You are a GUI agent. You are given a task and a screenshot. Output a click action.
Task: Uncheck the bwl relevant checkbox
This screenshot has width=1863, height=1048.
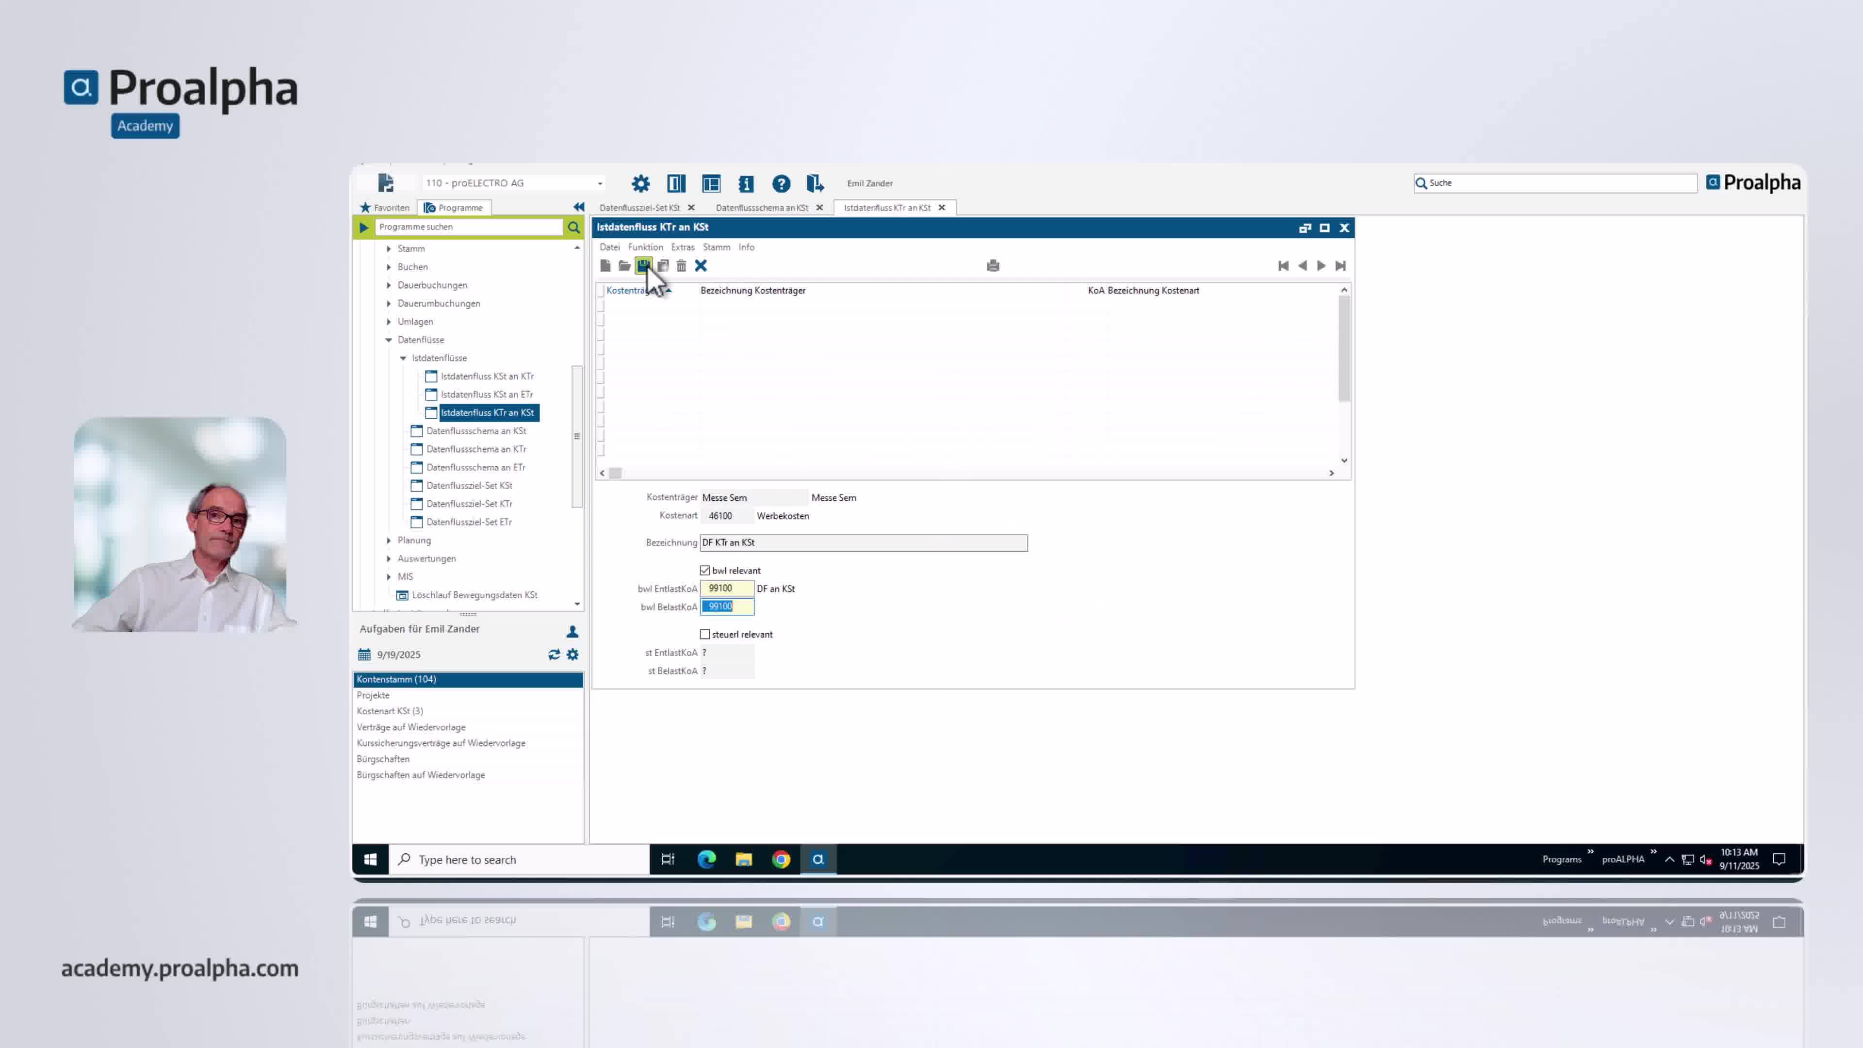[705, 571]
